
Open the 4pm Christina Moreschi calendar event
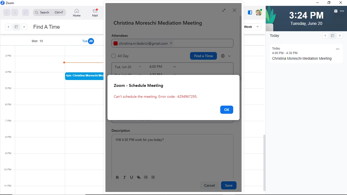pos(84,76)
